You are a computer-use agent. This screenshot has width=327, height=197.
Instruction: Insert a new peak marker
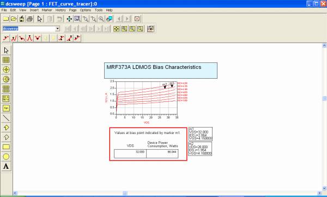(x=29, y=38)
